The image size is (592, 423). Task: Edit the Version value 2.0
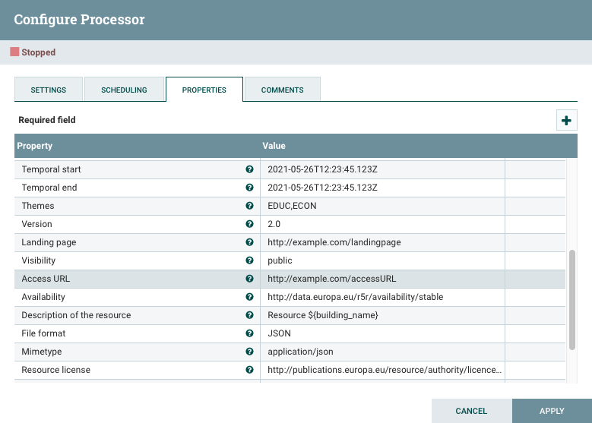[382, 224]
